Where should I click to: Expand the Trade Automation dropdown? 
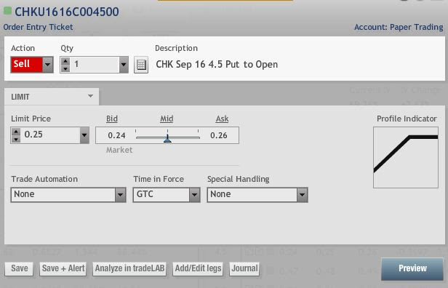tap(120, 195)
